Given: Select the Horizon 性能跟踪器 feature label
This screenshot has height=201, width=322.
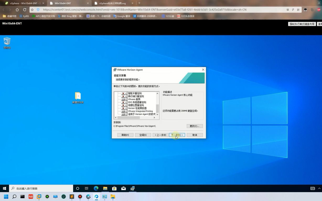Looking at the screenshot, I should [x=137, y=108].
